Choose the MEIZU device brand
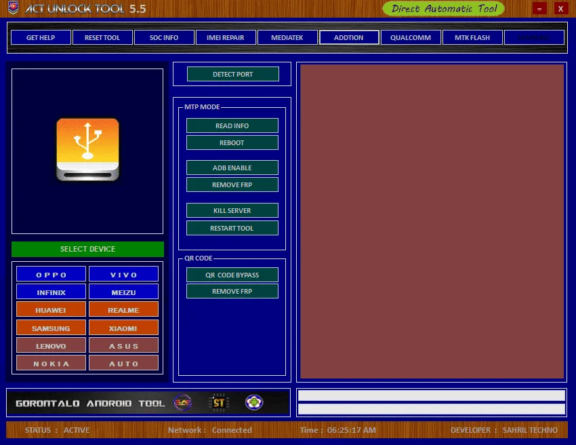This screenshot has height=445, width=576. click(124, 292)
